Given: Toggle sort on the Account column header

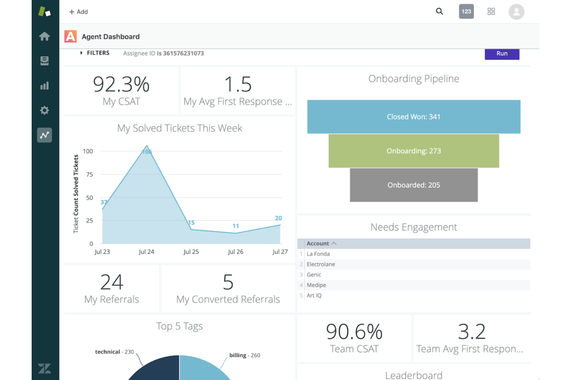Looking at the screenshot, I should [x=319, y=243].
